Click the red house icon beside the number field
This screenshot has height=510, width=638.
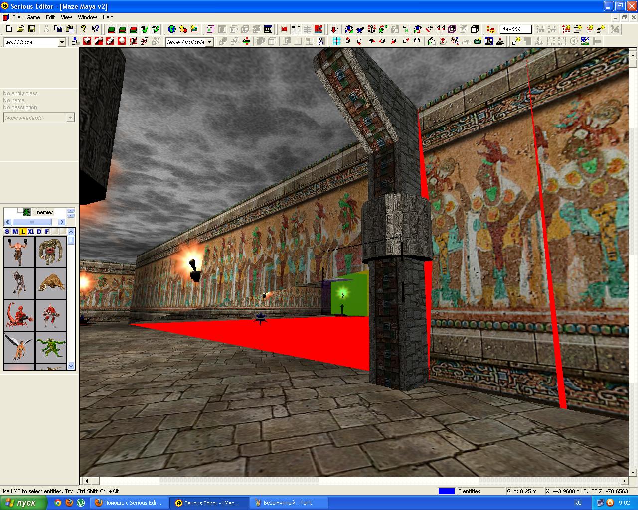pos(491,29)
